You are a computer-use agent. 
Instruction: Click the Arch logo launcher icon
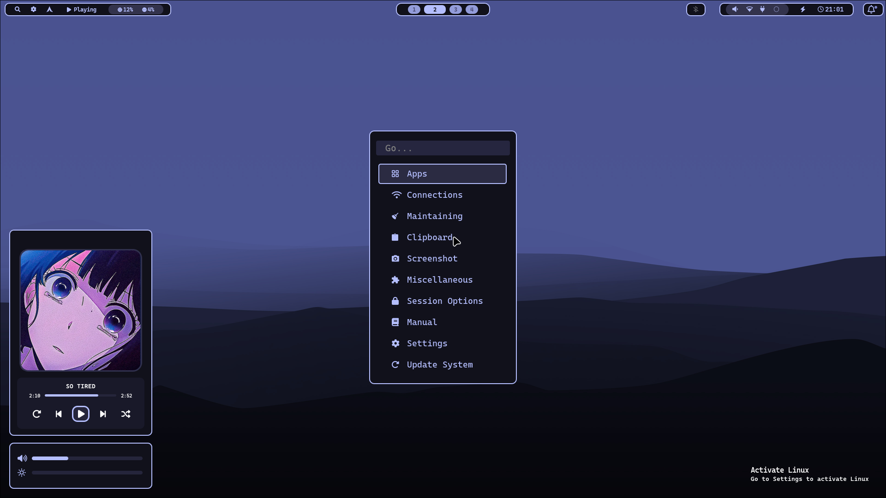(x=49, y=9)
